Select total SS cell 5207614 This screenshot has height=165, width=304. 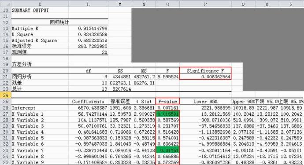point(120,89)
